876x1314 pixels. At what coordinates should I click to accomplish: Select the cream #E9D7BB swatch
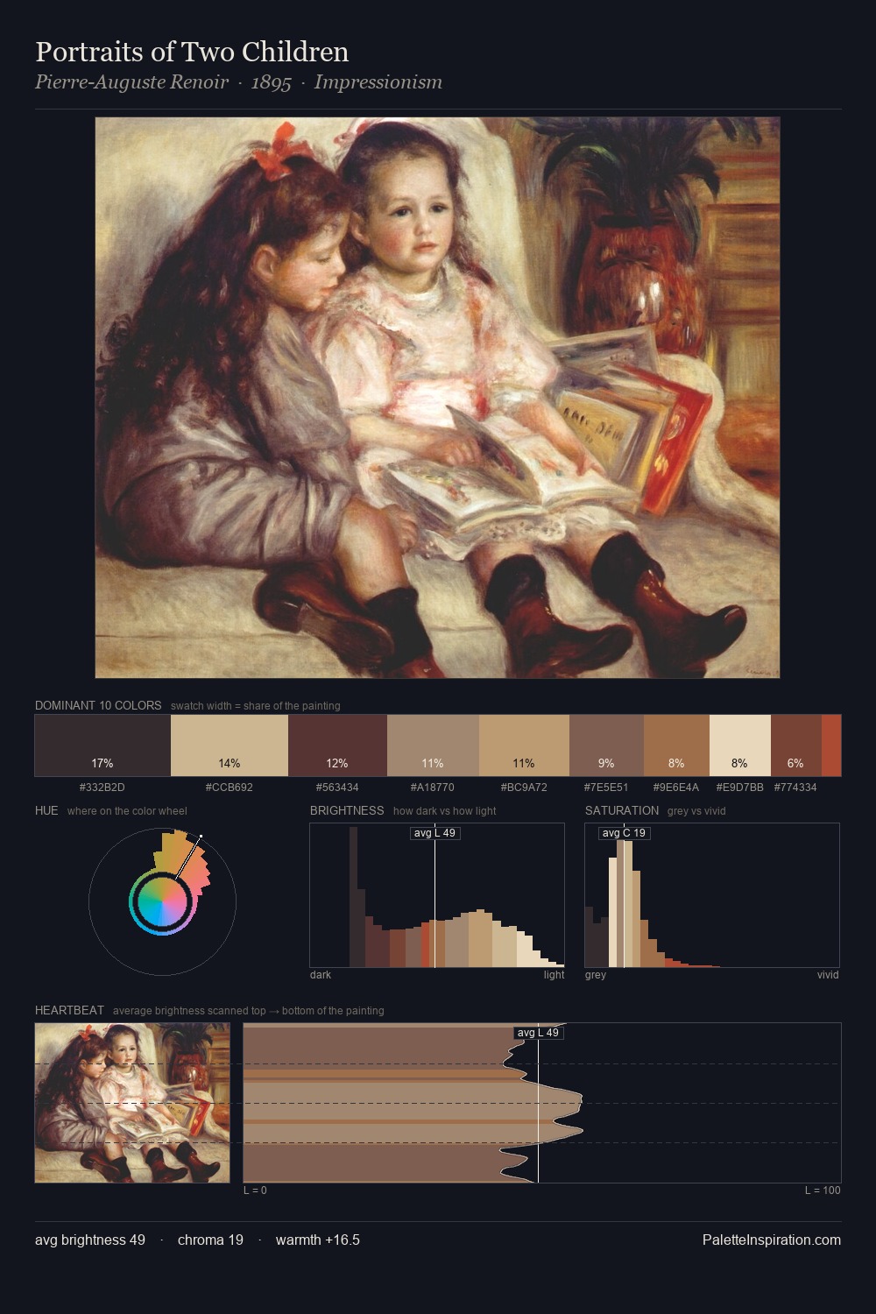740,745
